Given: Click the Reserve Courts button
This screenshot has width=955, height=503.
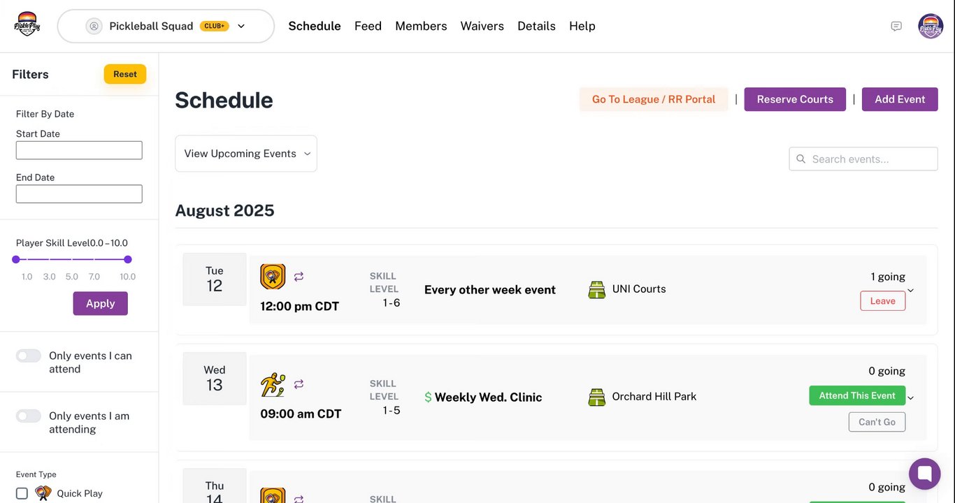Looking at the screenshot, I should click(795, 99).
